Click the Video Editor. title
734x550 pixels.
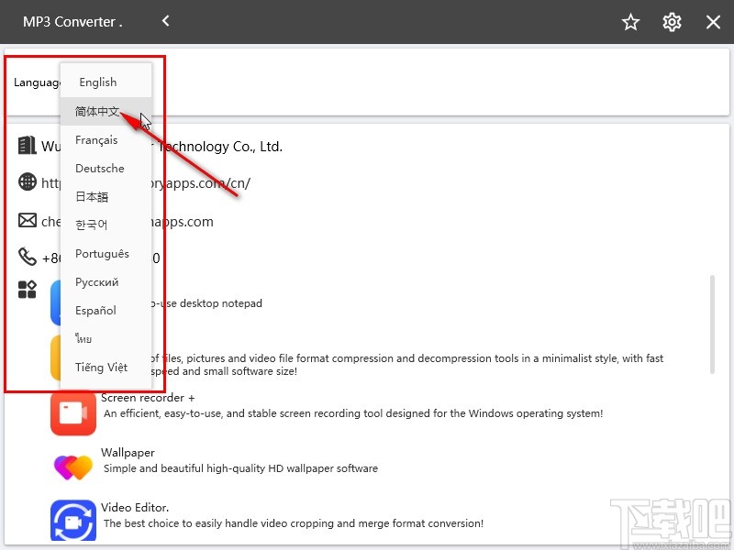pyautogui.click(x=135, y=508)
